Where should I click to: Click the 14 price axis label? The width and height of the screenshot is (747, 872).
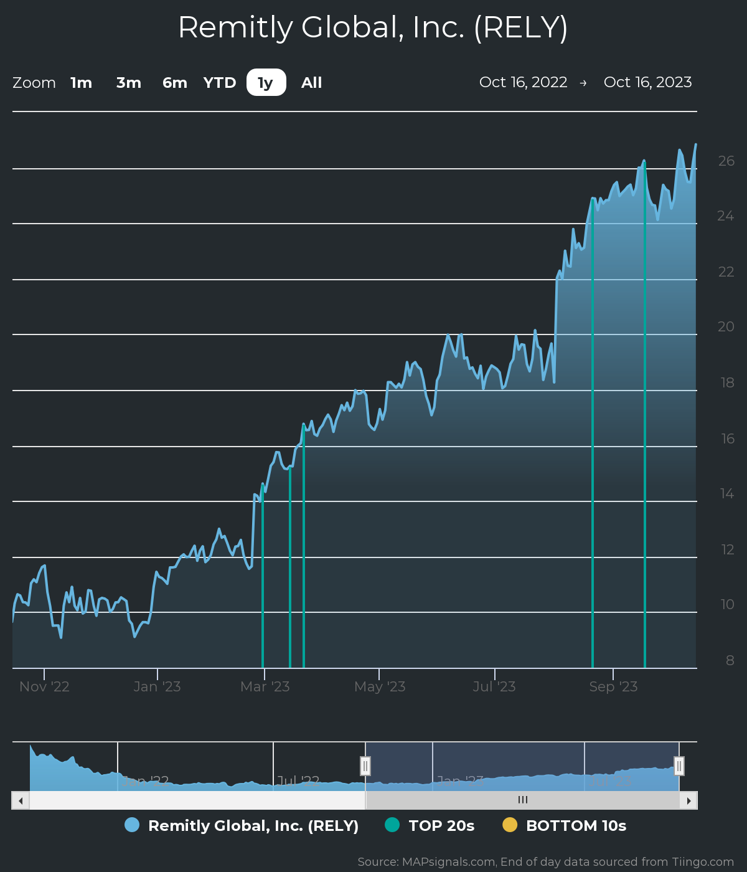(727, 493)
